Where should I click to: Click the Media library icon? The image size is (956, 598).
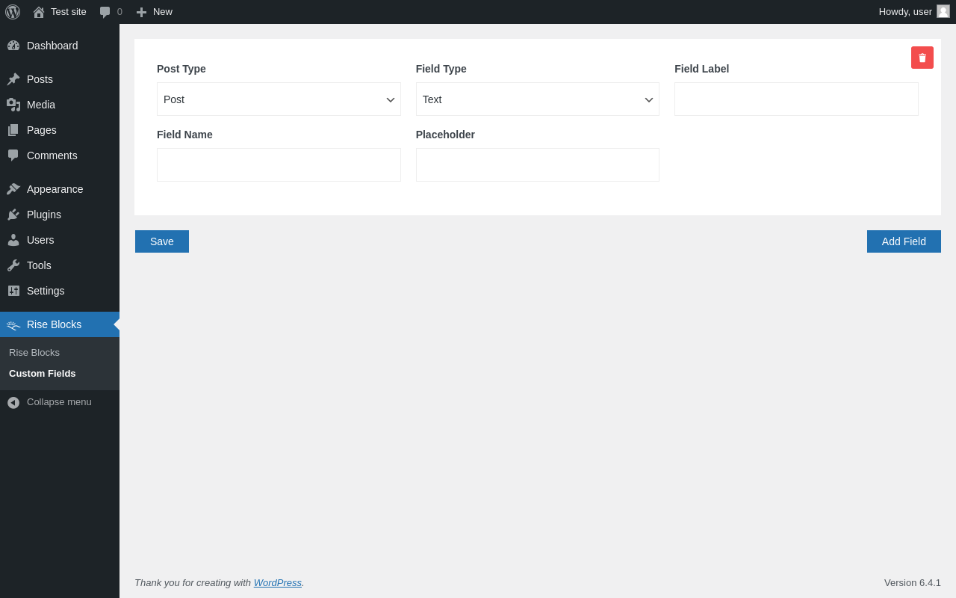(x=13, y=105)
